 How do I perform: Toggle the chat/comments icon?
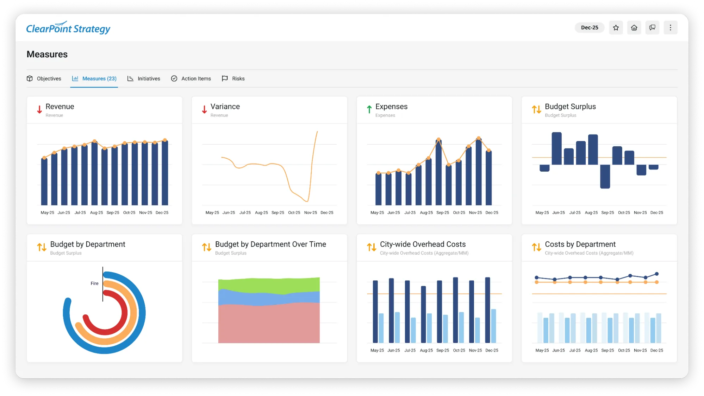(652, 27)
